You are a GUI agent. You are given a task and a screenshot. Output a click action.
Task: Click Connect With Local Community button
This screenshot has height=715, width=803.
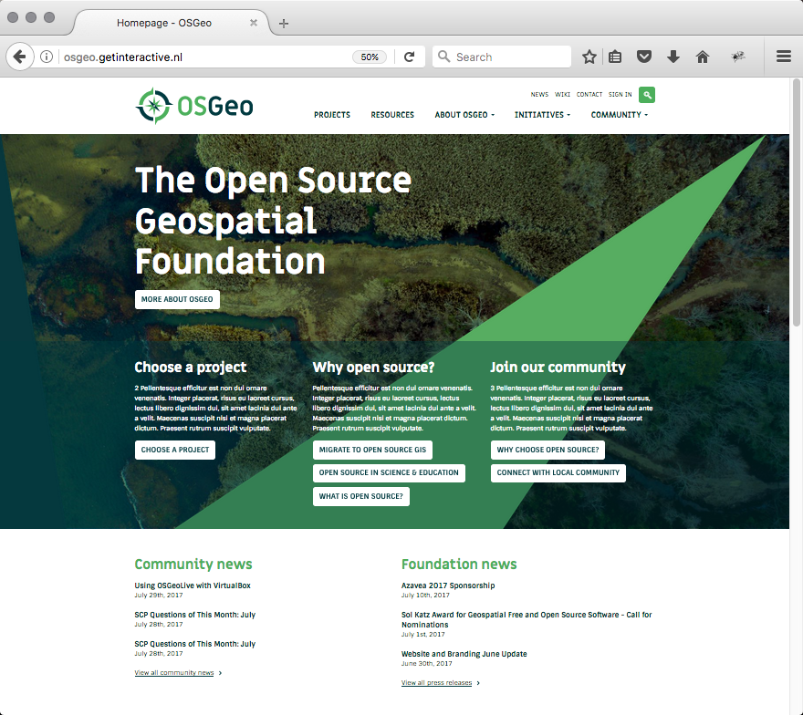pyautogui.click(x=558, y=473)
